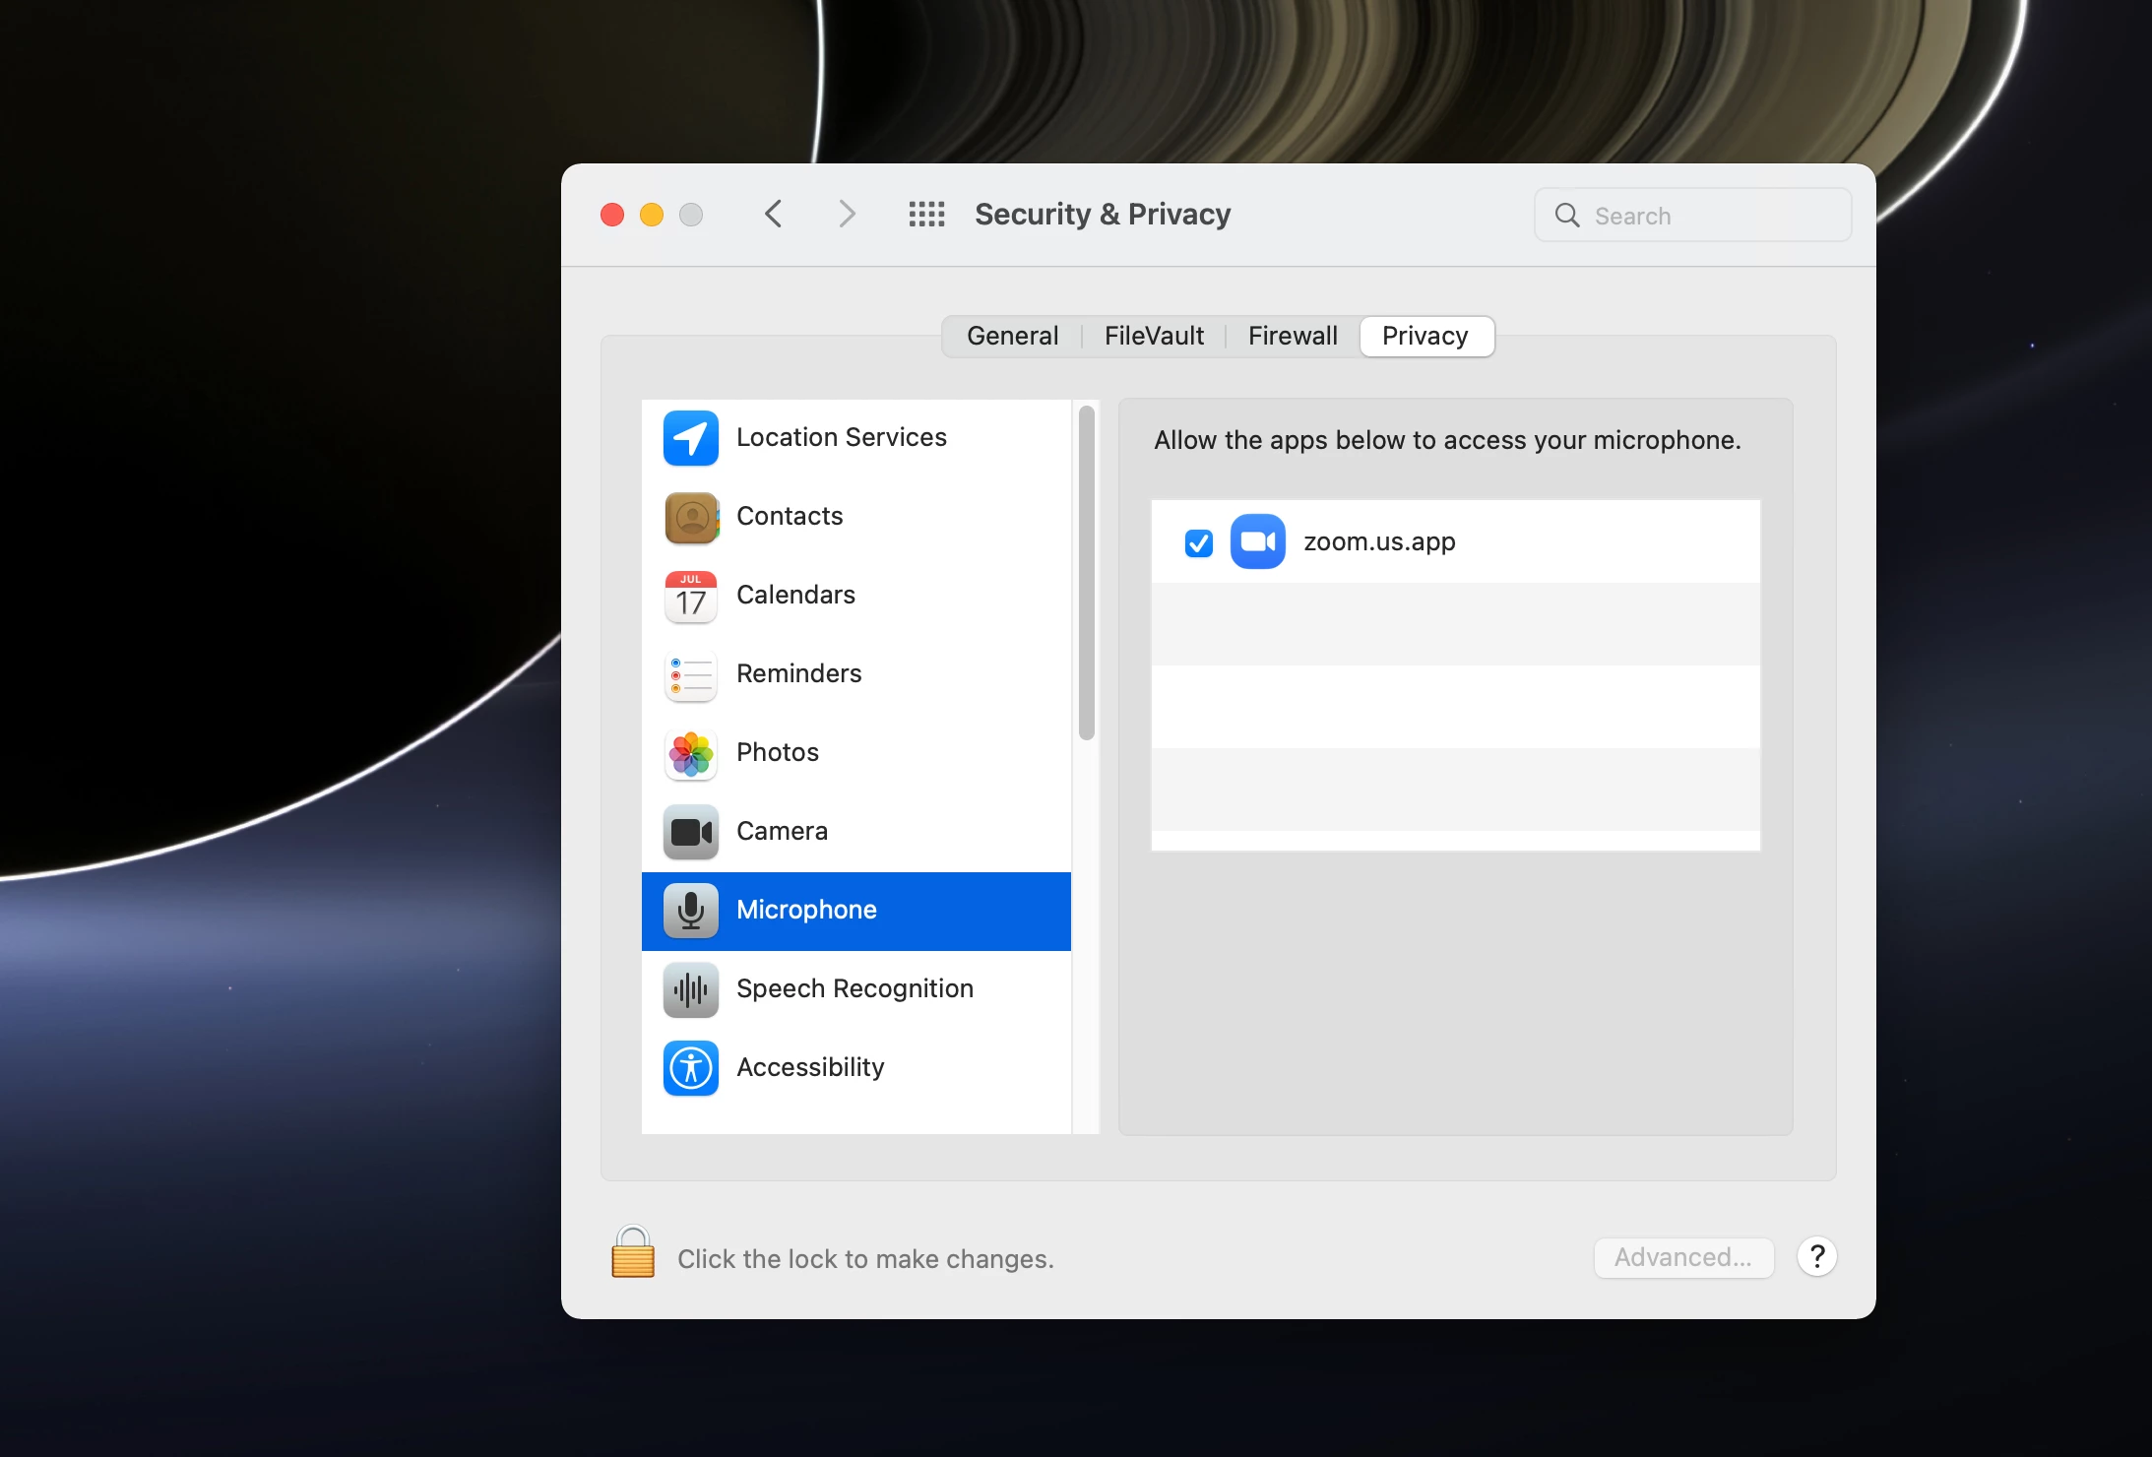
Task: Choose the Reminders list icon
Action: click(690, 674)
